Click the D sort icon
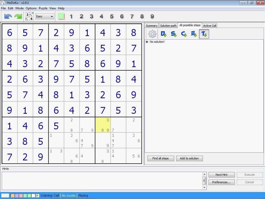 pos(164,34)
